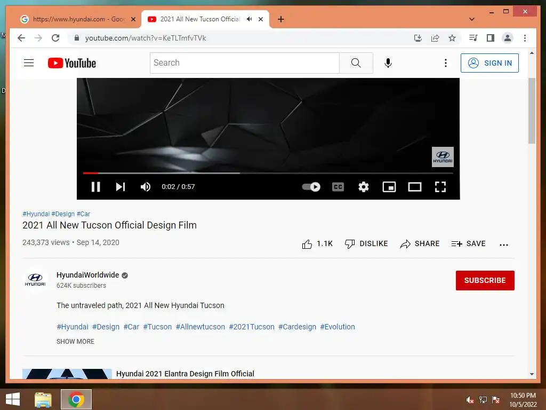Click the search magnifier button

coord(356,63)
